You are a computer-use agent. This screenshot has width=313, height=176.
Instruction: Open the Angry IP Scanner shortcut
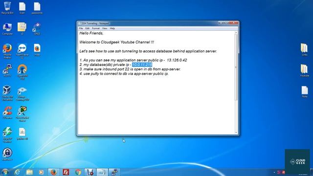[7, 135]
